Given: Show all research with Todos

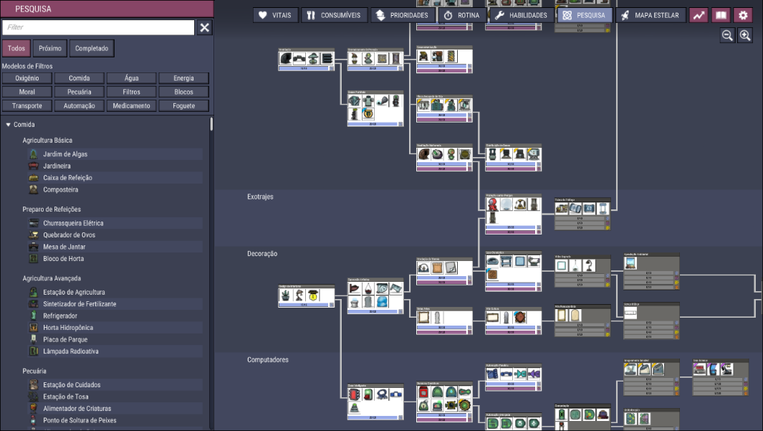Looking at the screenshot, I should click(x=16, y=48).
